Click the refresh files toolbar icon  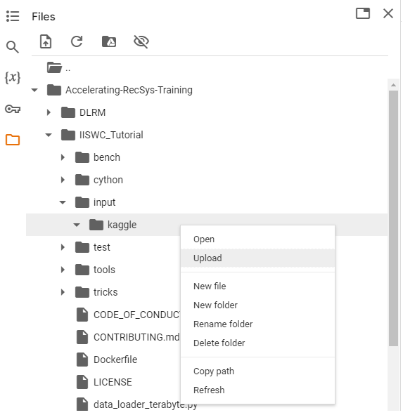pyautogui.click(x=77, y=41)
